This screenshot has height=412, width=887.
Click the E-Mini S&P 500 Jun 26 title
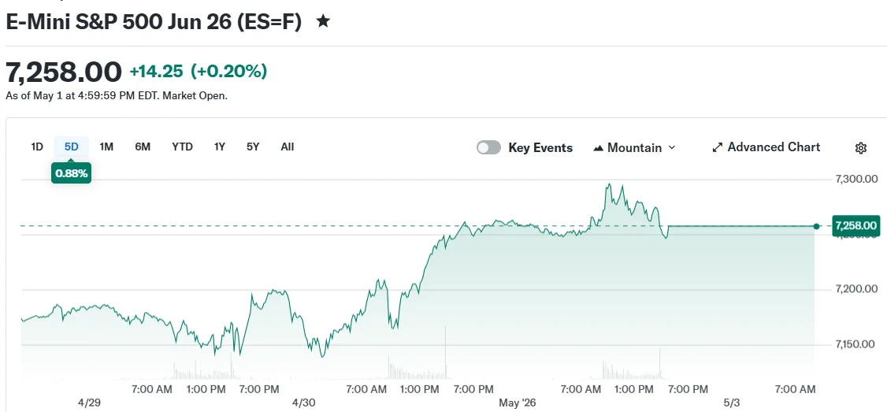point(154,21)
